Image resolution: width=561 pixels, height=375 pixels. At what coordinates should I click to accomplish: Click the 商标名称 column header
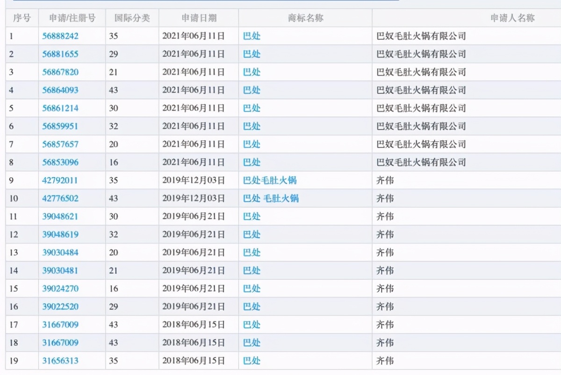coord(306,18)
